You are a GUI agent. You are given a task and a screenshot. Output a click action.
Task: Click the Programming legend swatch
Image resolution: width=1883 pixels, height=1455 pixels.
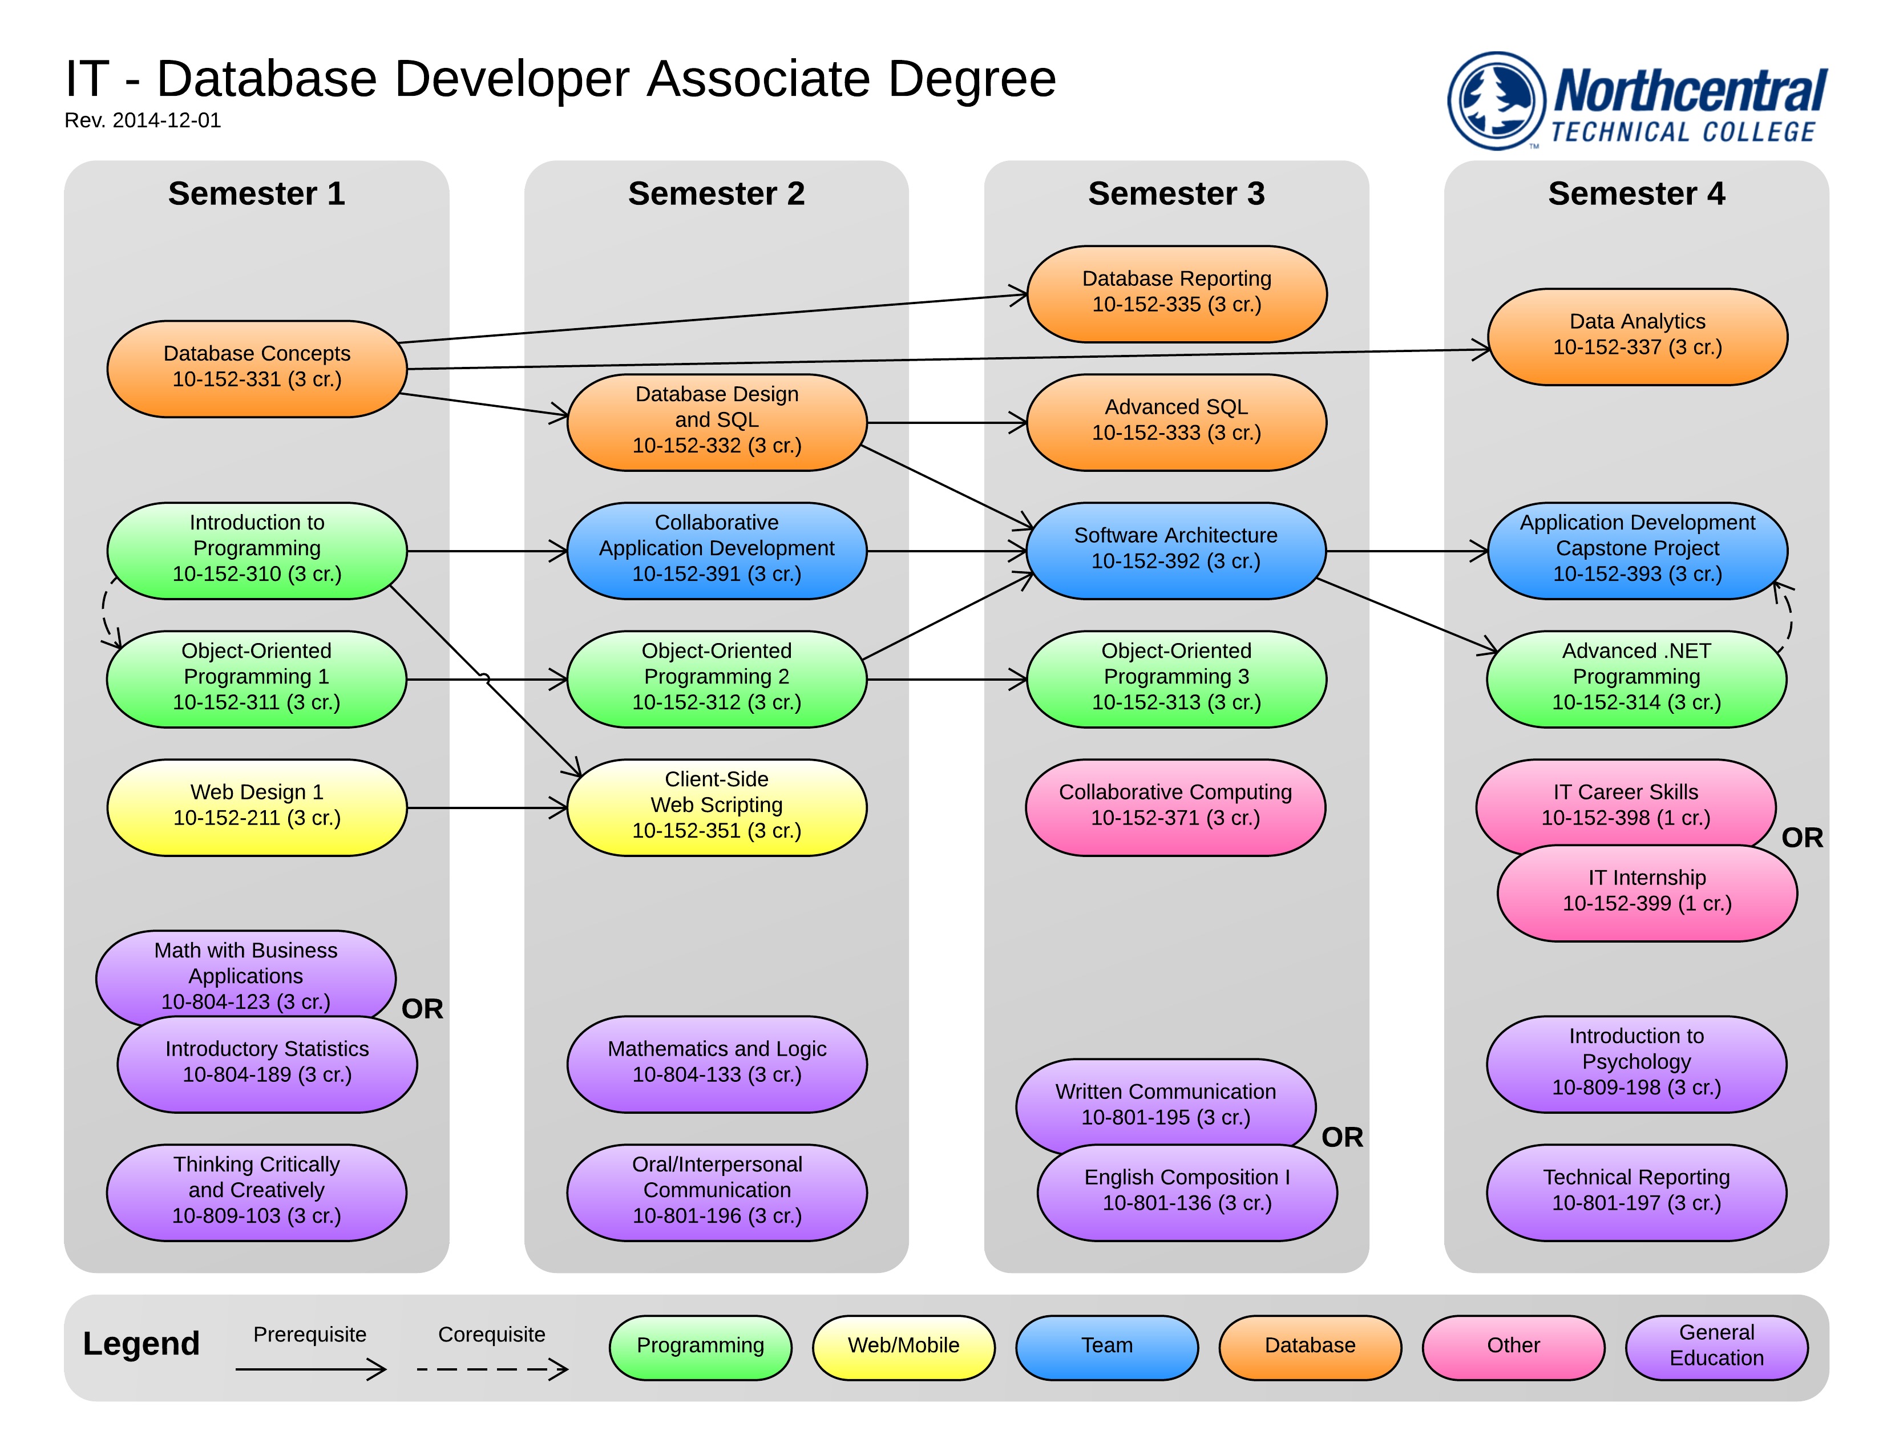(x=700, y=1345)
